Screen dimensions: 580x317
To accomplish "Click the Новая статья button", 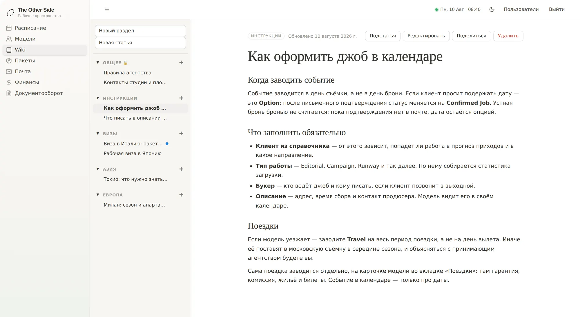I will tap(140, 43).
